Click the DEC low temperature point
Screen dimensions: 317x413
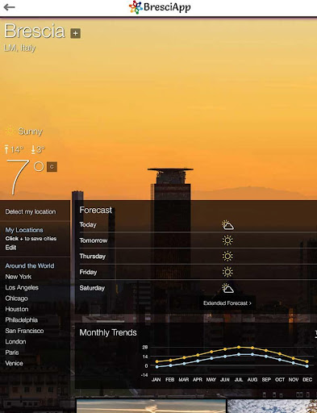tap(307, 366)
